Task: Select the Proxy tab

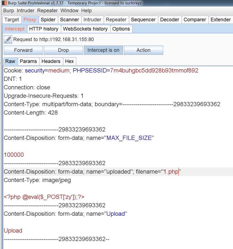Action: pos(30,20)
